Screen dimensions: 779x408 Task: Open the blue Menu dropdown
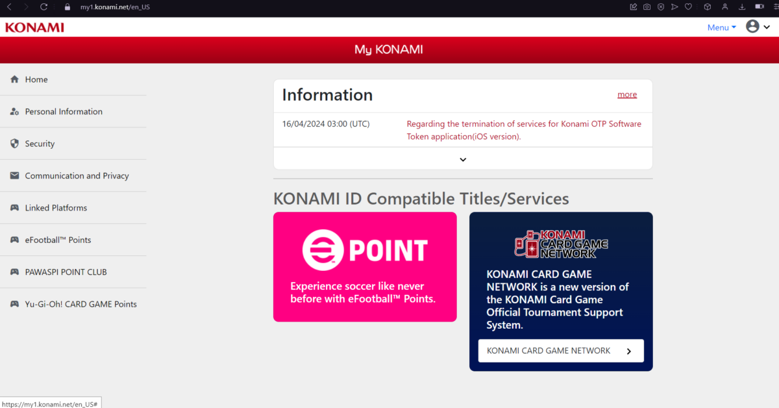coord(721,27)
